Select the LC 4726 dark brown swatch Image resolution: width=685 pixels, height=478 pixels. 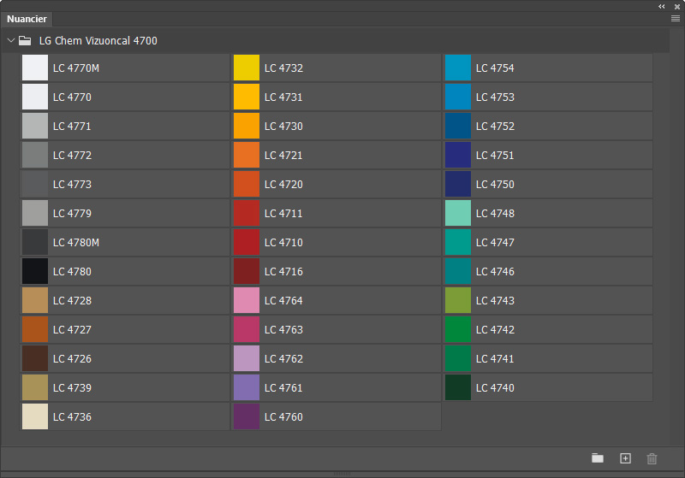coord(35,358)
